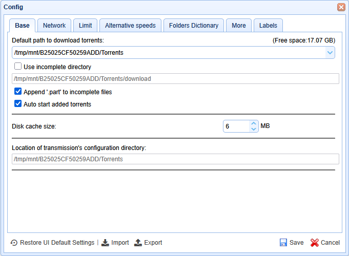
Task: Disable Auto start added torrents
Action: (18, 104)
